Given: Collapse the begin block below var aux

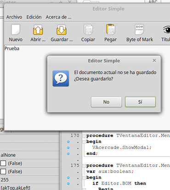Looking at the screenshot, I should [x=84, y=178].
